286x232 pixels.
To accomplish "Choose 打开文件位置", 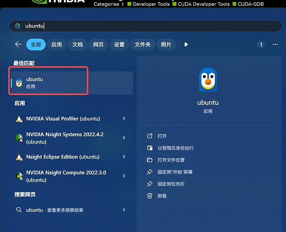I will [x=171, y=160].
